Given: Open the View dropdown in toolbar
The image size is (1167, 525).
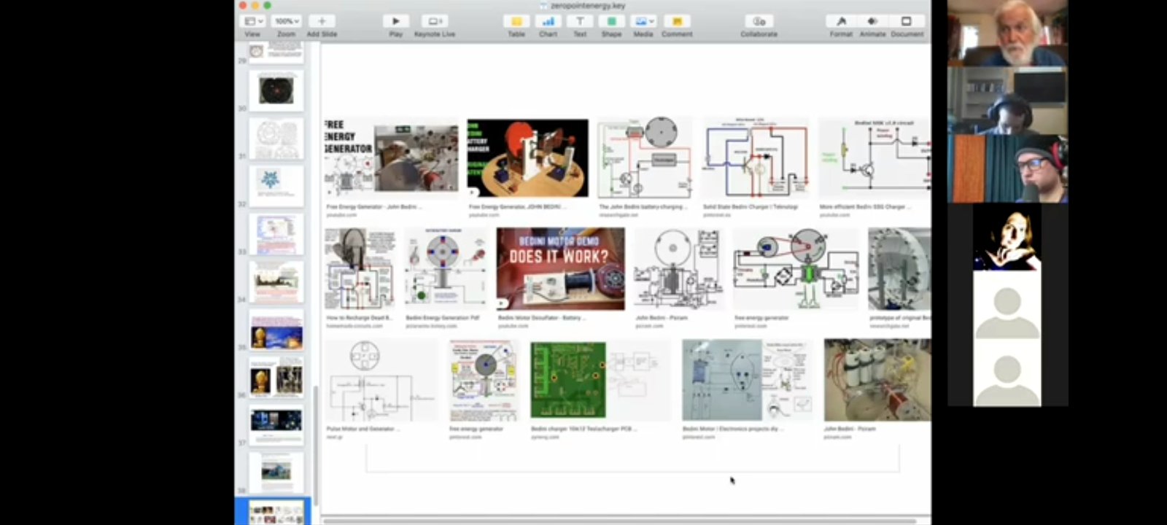Looking at the screenshot, I should click(253, 22).
